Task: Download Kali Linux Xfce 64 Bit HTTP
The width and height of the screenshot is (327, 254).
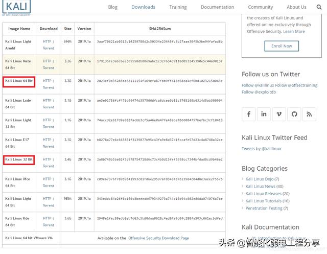Action: (47, 179)
